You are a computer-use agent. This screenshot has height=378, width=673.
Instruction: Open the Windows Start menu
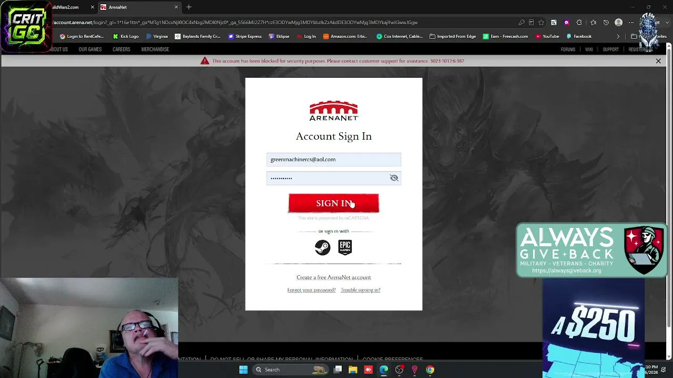(243, 370)
